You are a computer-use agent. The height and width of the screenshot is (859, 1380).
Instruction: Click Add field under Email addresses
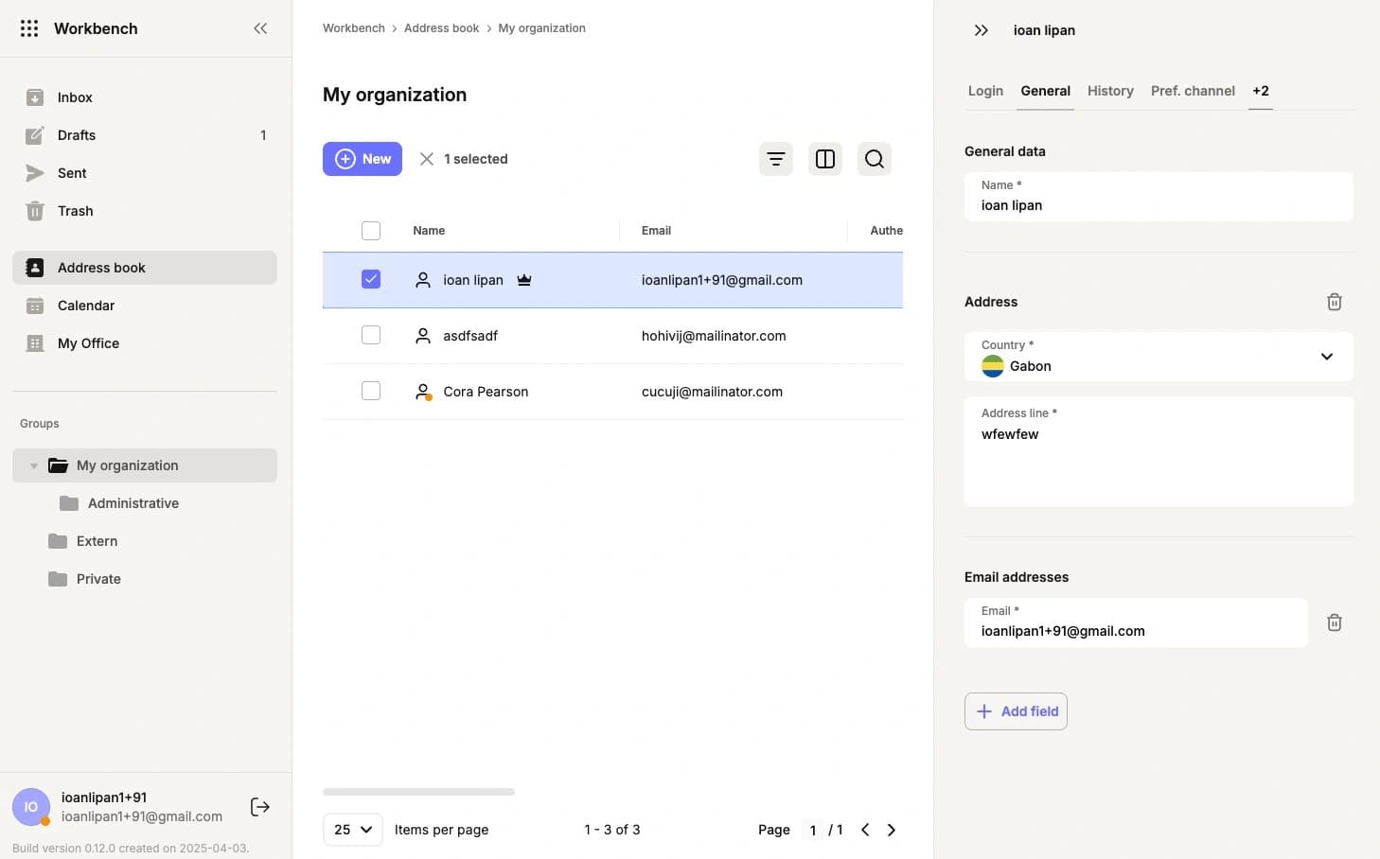[x=1016, y=710]
